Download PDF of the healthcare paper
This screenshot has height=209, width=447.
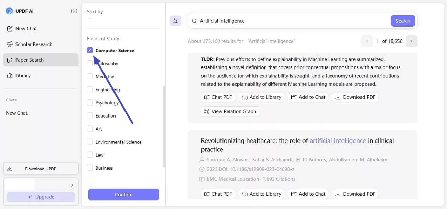355,194
